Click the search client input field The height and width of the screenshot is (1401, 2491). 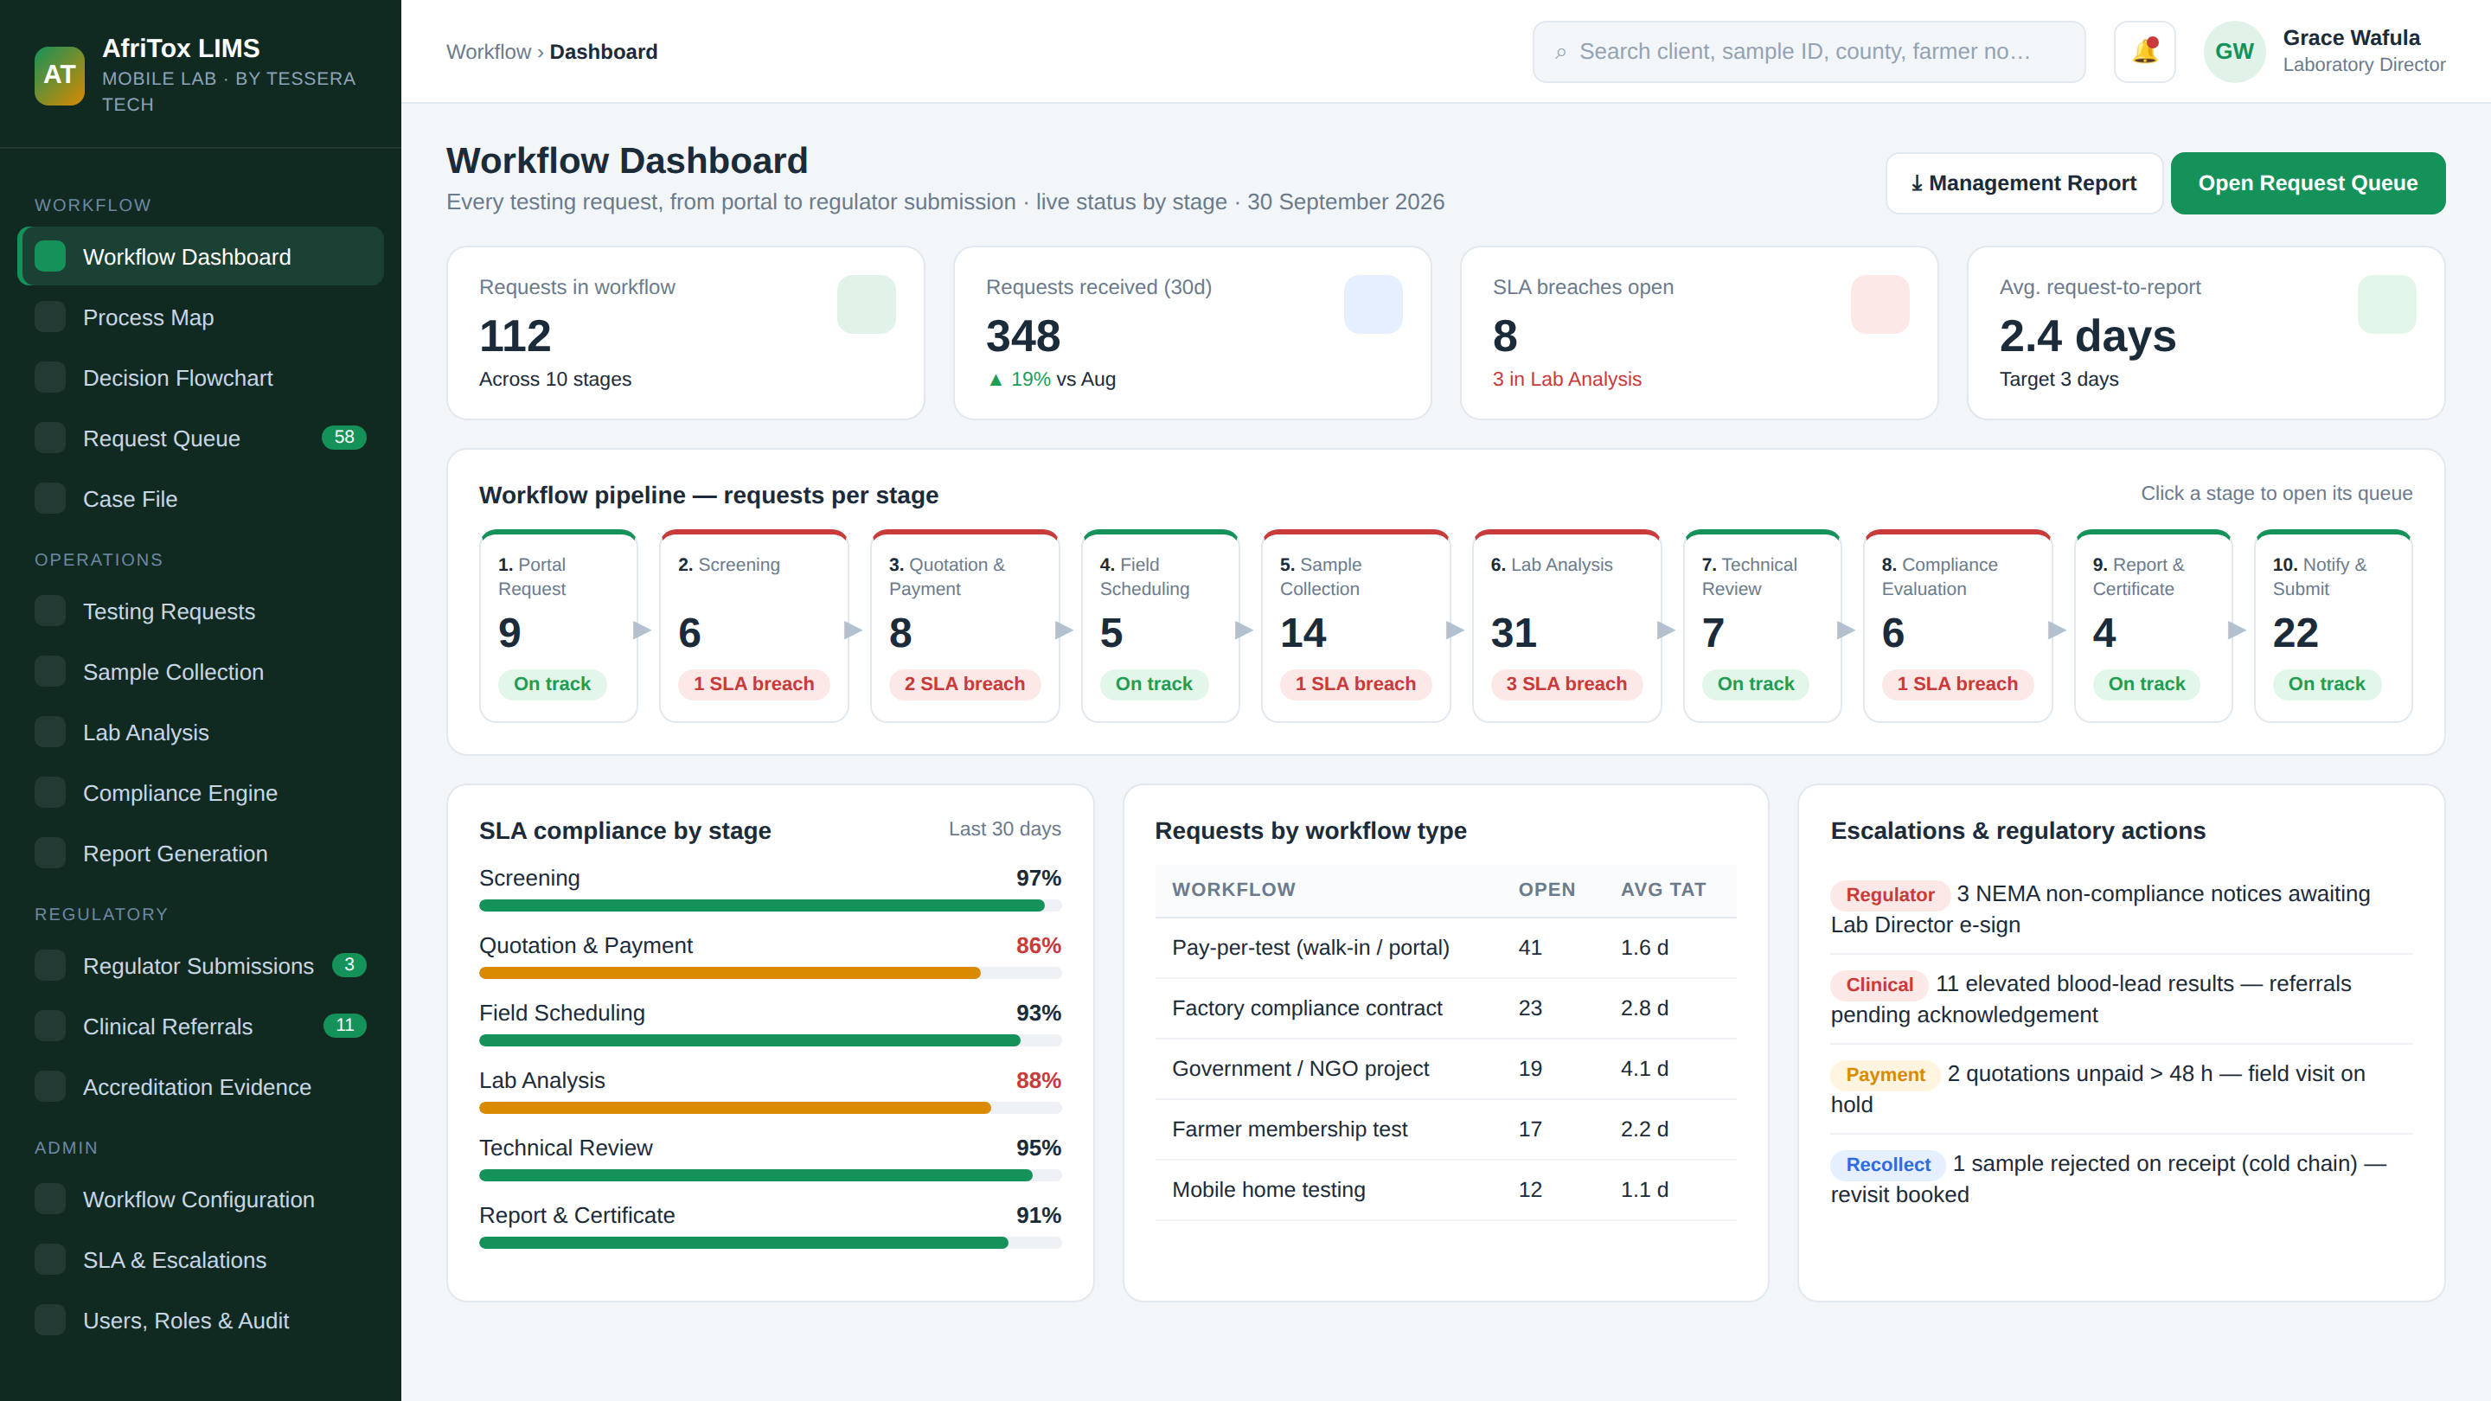coord(1809,52)
